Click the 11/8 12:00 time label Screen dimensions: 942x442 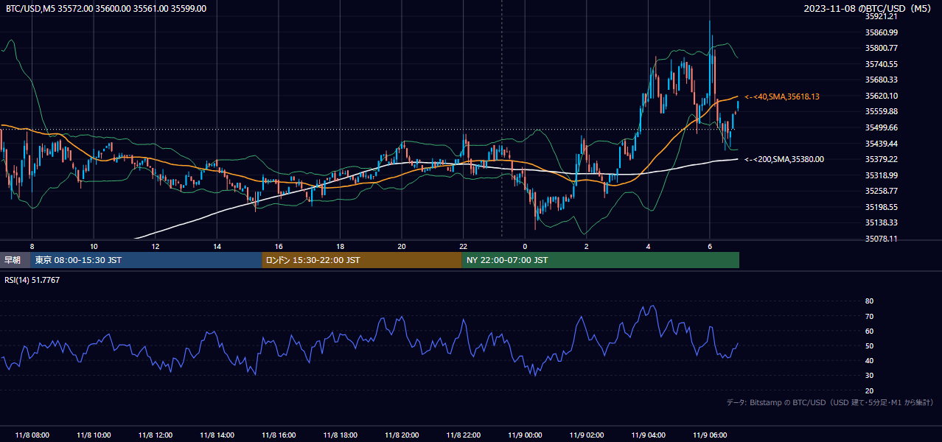pyautogui.click(x=155, y=435)
